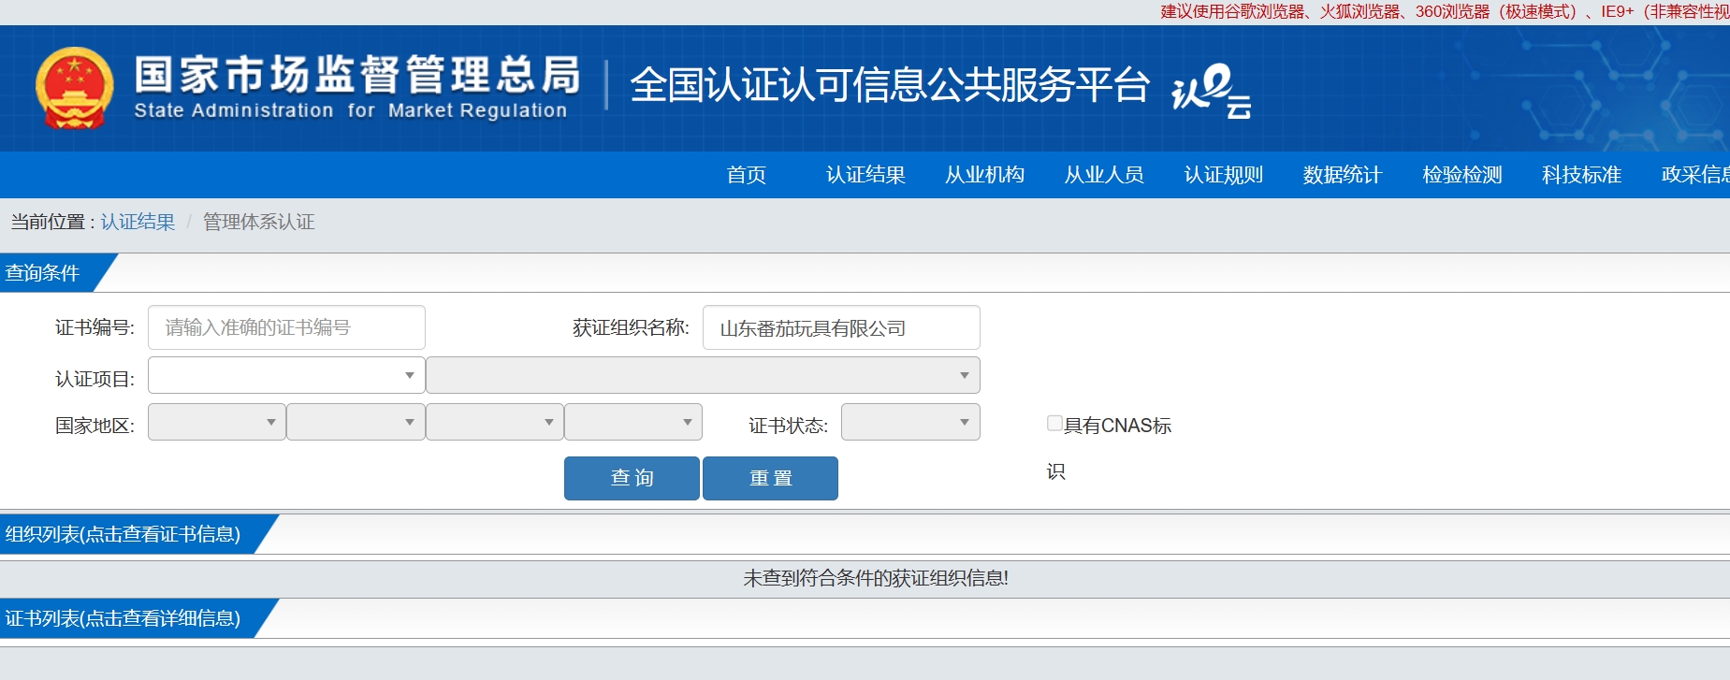The image size is (1730, 680).
Task: Open the 认证结果 menu
Action: point(865,175)
